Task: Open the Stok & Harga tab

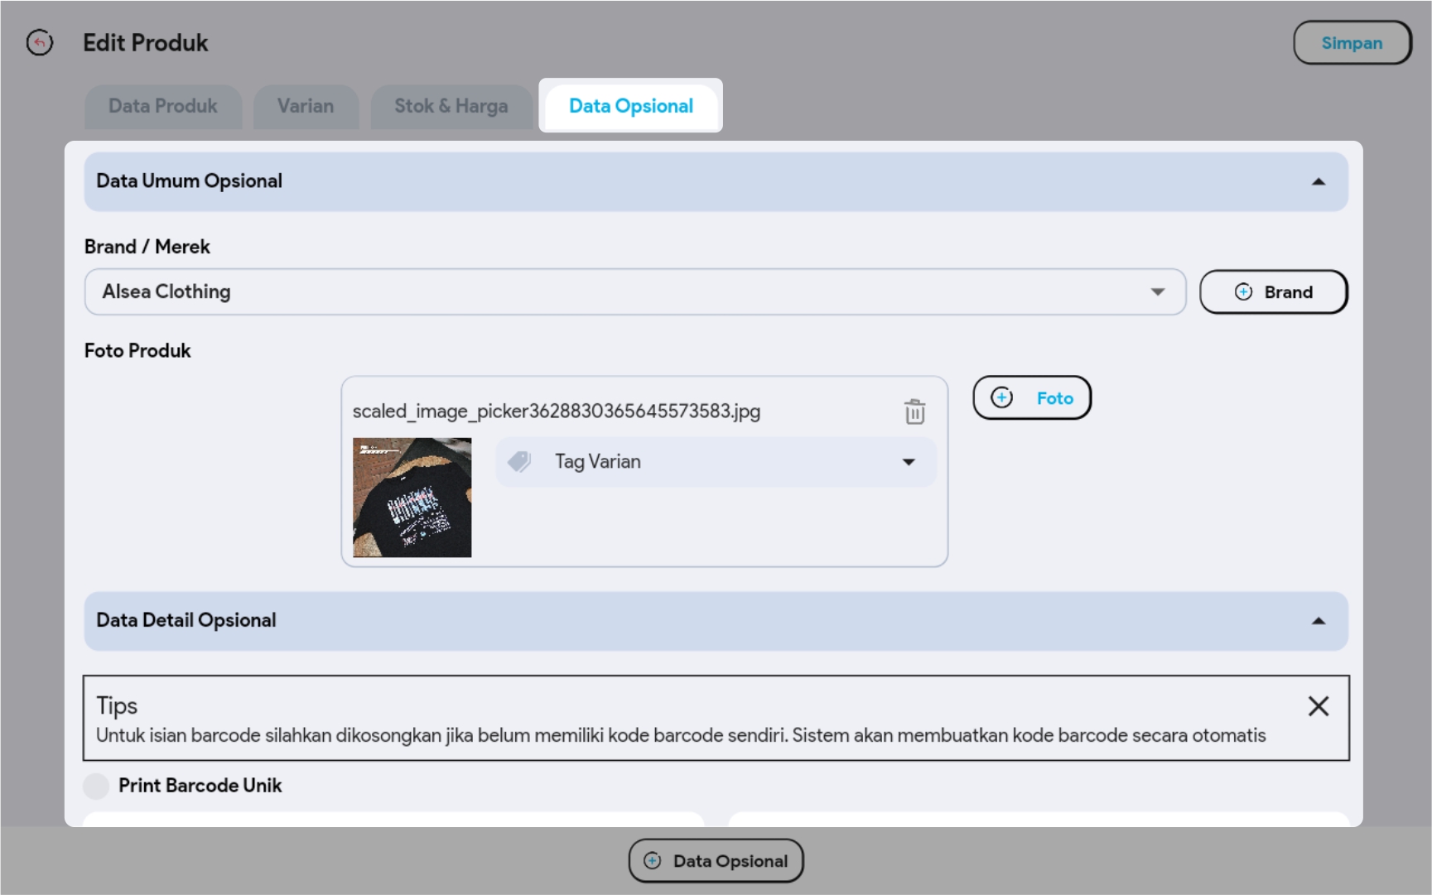Action: click(x=451, y=106)
